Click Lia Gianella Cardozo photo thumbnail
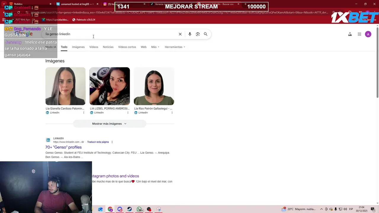379x213 pixels. (x=65, y=86)
